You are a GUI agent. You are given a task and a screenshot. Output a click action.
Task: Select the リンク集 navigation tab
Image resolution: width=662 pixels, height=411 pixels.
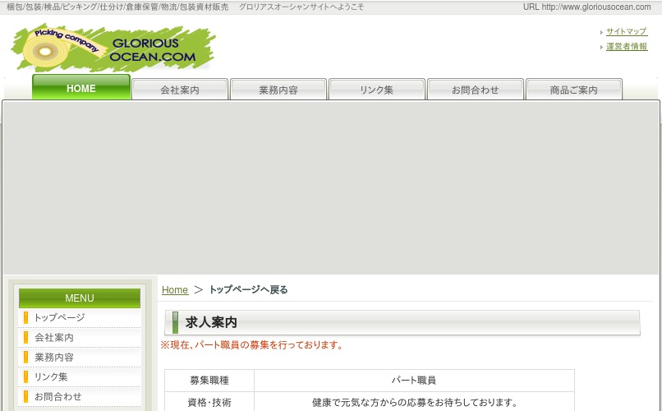click(x=377, y=90)
